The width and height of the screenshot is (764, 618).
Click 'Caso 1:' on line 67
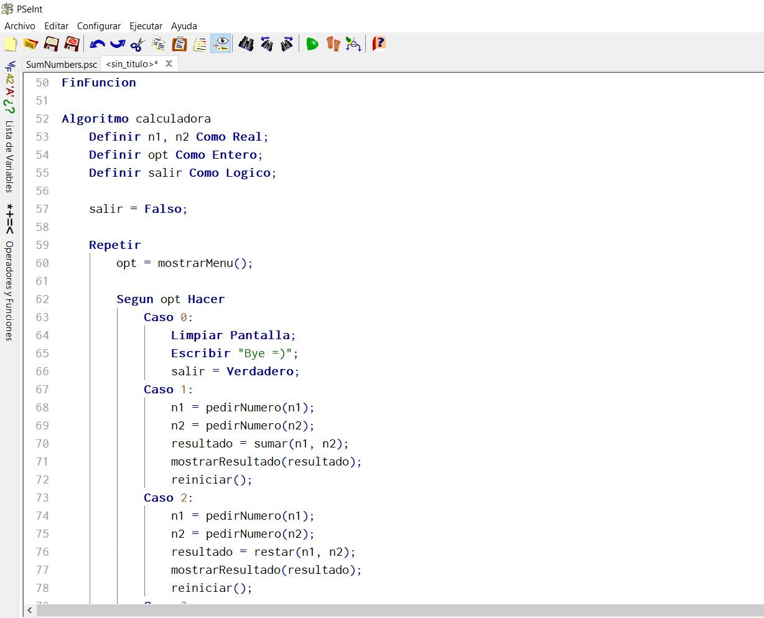click(169, 389)
